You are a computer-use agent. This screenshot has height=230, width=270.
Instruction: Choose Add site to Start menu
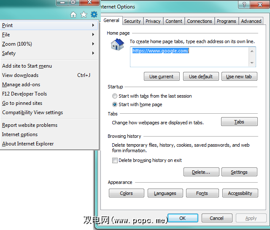point(49,66)
